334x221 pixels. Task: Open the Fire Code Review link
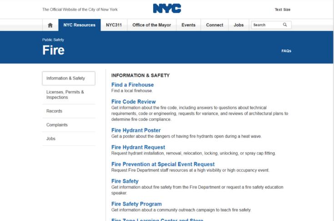coord(134,102)
